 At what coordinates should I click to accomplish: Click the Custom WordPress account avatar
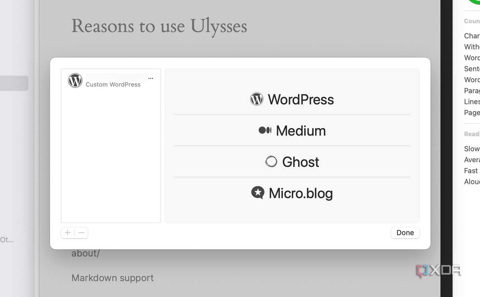75,80
